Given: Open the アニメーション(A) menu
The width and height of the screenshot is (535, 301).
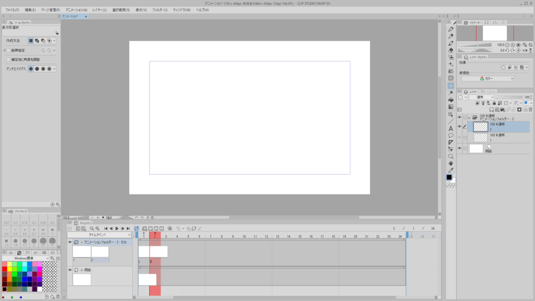Looking at the screenshot, I should click(x=76, y=10).
